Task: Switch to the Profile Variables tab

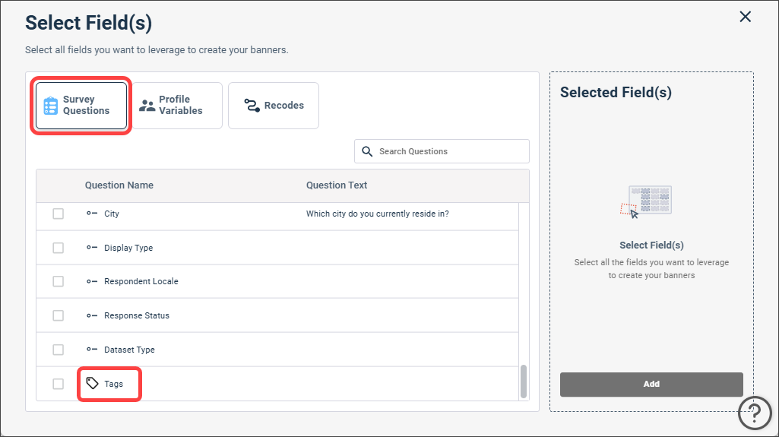Action: coord(177,106)
